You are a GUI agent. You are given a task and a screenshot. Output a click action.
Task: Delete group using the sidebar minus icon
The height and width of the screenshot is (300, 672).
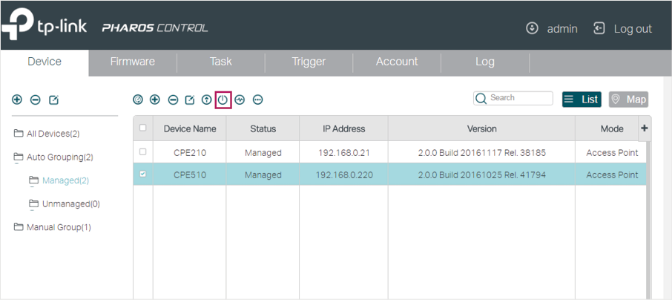[35, 100]
